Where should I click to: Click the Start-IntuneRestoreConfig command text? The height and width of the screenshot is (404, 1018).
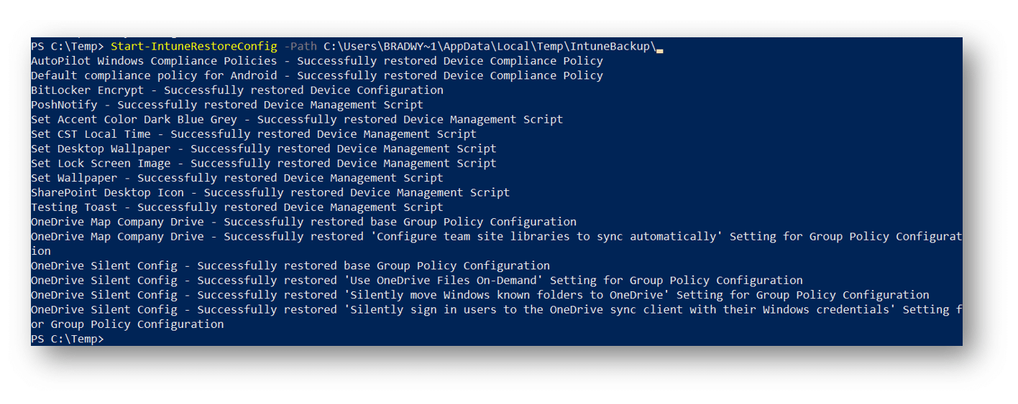point(193,46)
